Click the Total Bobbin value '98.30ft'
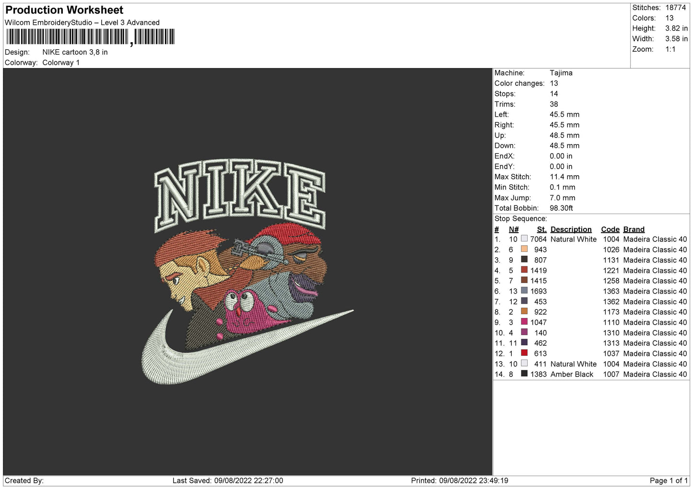The image size is (693, 489). coord(561,208)
